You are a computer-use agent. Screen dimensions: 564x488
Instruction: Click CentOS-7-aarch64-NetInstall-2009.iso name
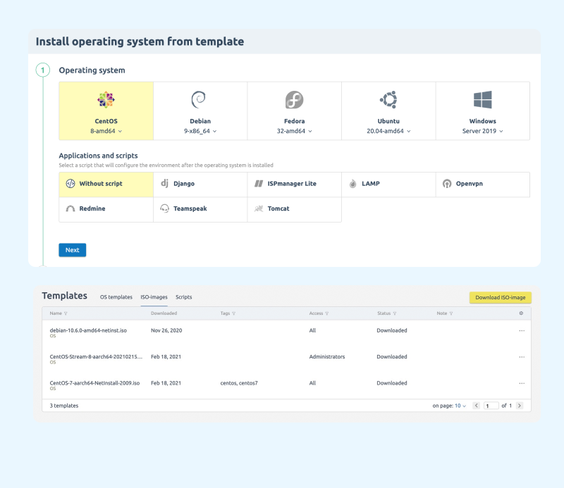point(94,383)
